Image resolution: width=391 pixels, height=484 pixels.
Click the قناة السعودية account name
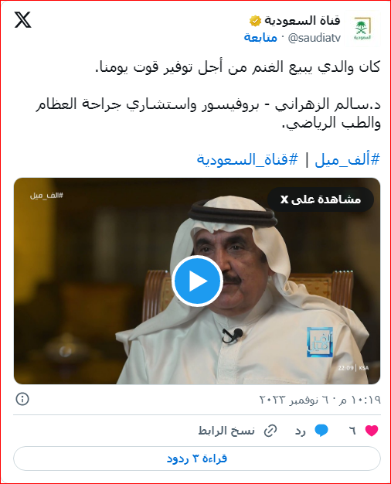tap(302, 21)
